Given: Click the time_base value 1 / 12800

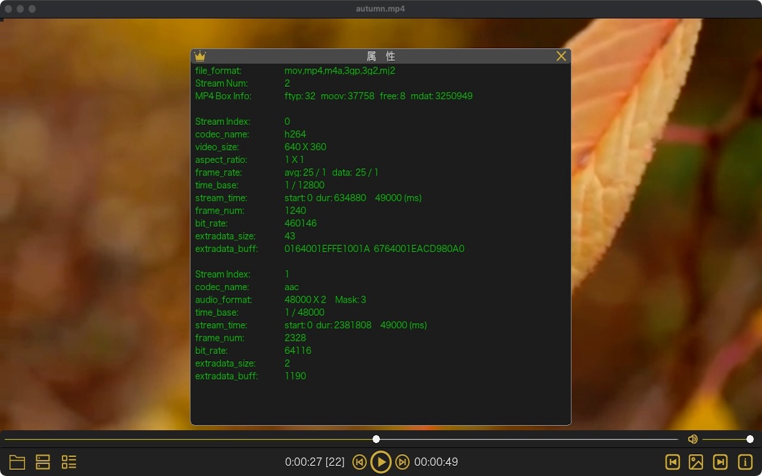Looking at the screenshot, I should coord(304,185).
